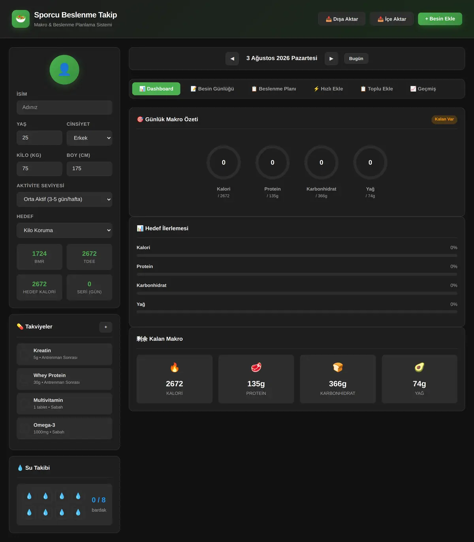
Task: Click the chart icon beside Hedef İlerlemesi
Action: pos(140,229)
